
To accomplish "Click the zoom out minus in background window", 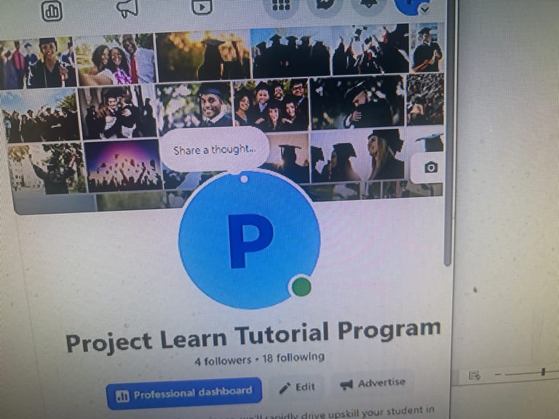I will [498, 374].
